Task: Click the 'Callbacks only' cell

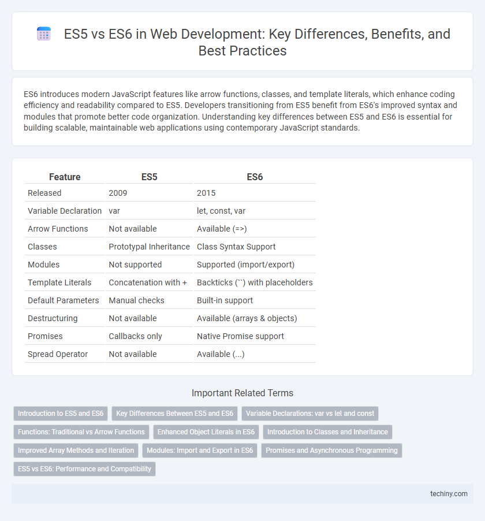Action: click(x=149, y=337)
